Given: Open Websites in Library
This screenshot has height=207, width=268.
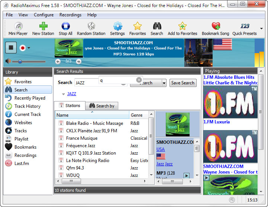Looking at the screenshot, I should (28, 122).
